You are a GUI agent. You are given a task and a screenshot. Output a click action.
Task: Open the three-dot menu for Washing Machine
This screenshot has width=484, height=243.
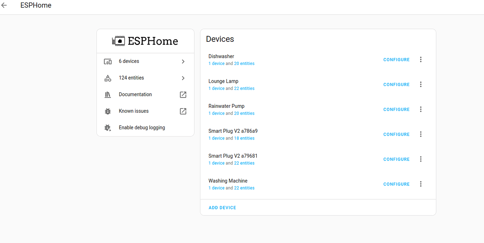coord(421,184)
